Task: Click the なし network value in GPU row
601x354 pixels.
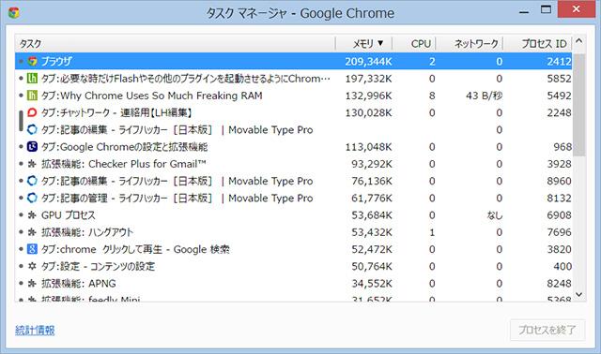Action: pyautogui.click(x=495, y=215)
